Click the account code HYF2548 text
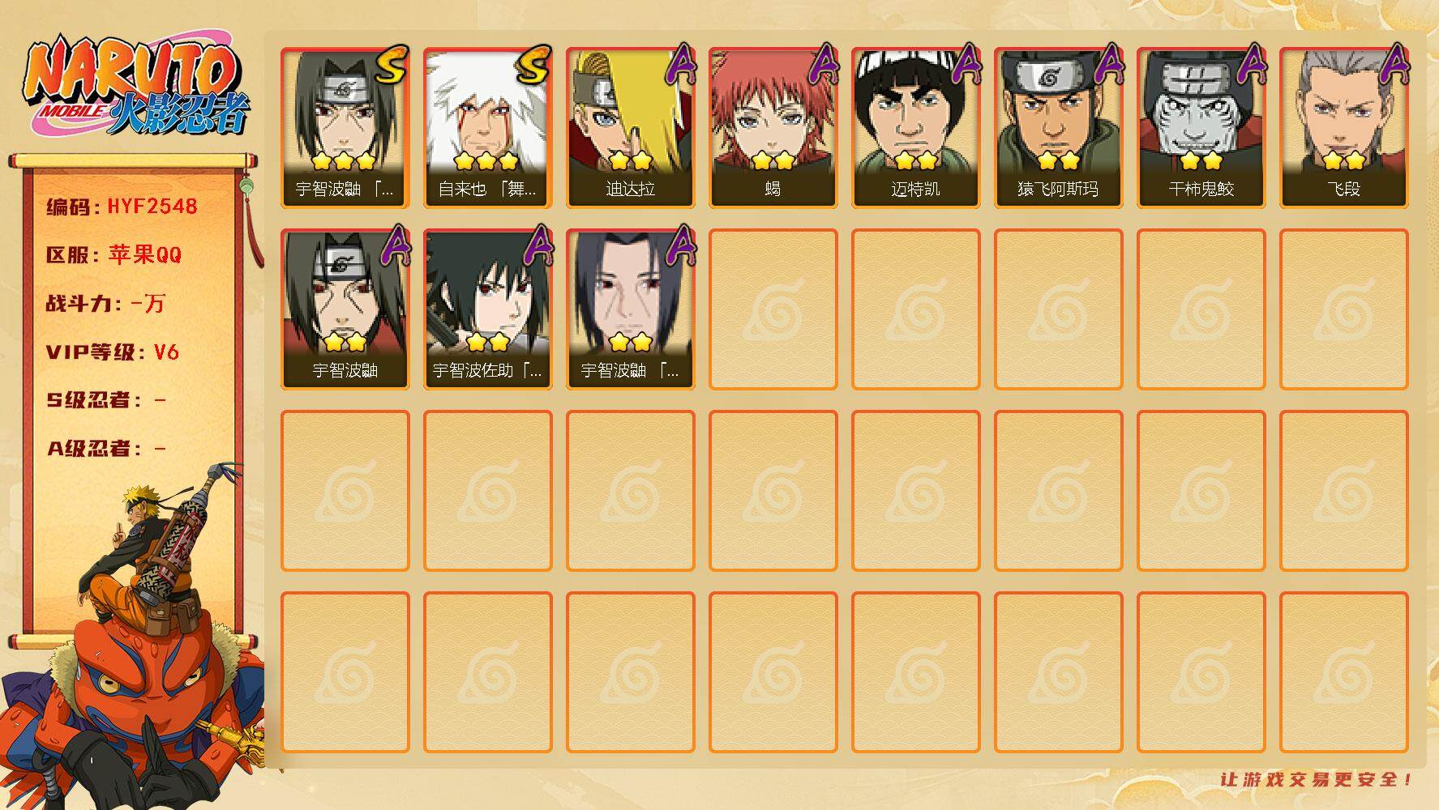This screenshot has height=810, width=1439. click(x=152, y=207)
